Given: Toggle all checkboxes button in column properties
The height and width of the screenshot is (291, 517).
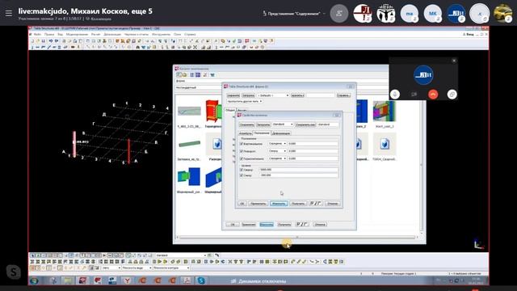Looking at the screenshot, I should 316,203.
